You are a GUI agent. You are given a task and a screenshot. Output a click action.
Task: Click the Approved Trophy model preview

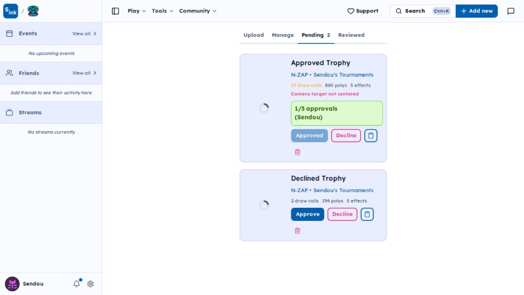(264, 108)
